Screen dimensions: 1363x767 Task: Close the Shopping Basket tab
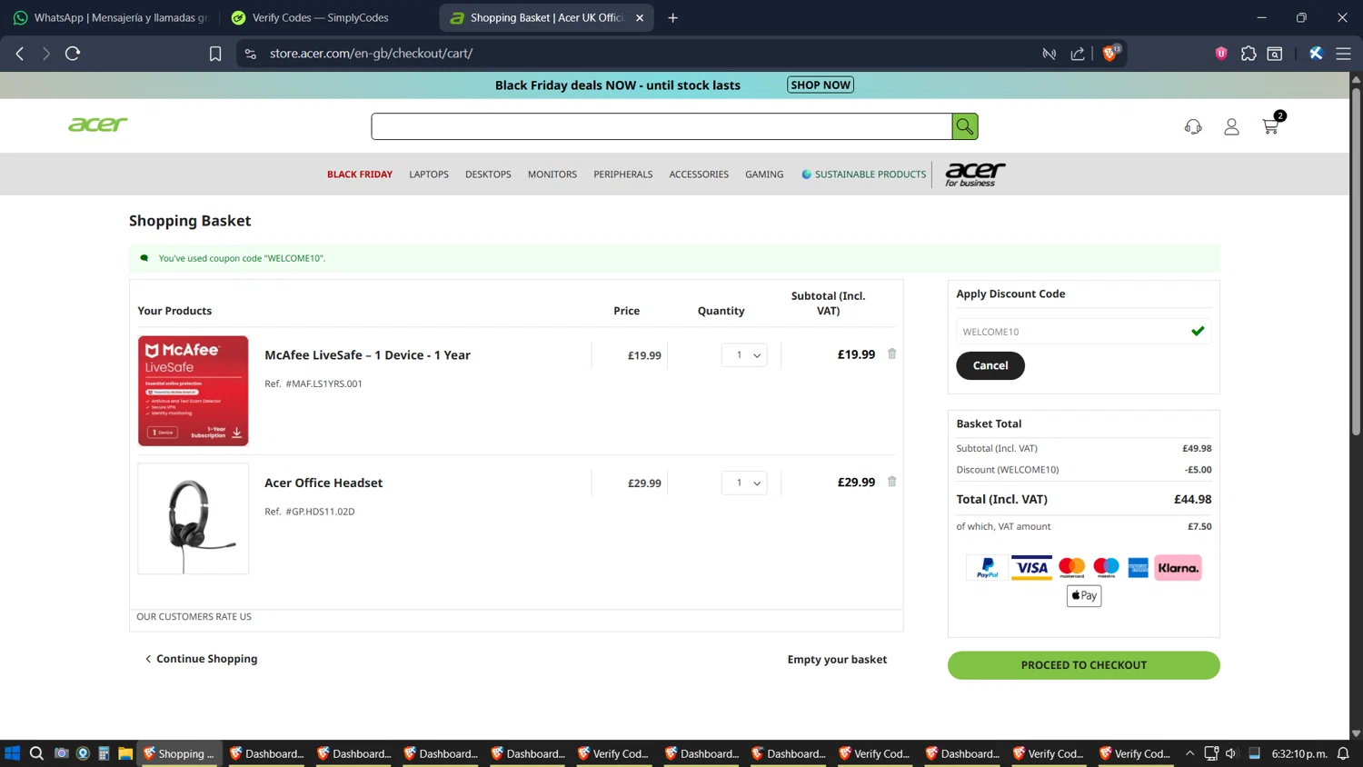640,17
